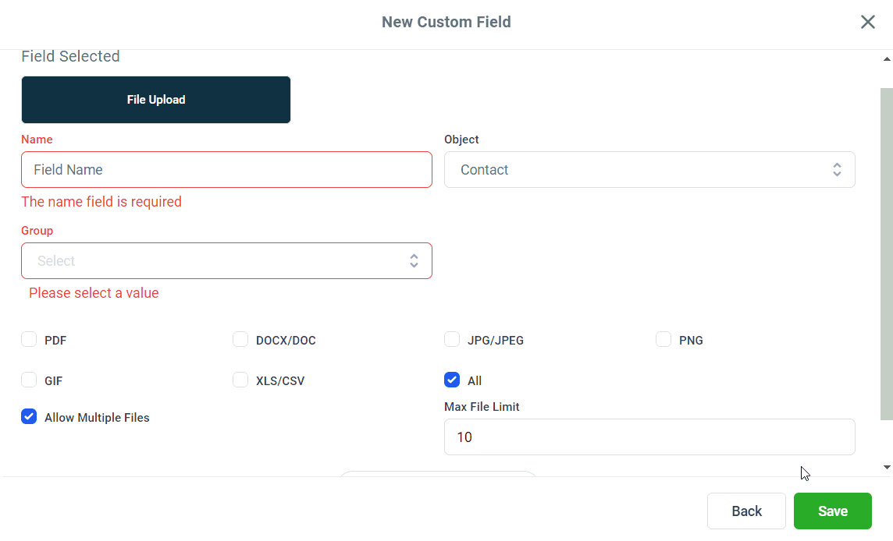Open the Object dropdown showing Contact
This screenshot has width=893, height=541.
pyautogui.click(x=640, y=170)
